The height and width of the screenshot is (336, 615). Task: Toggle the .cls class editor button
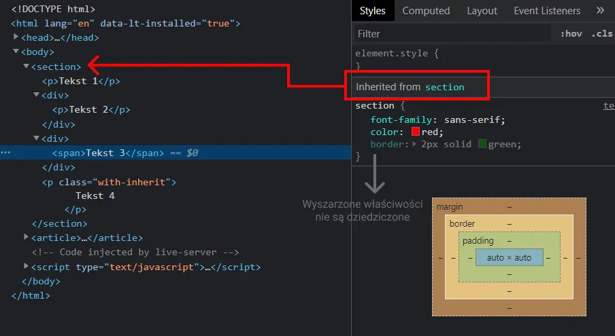coord(602,34)
